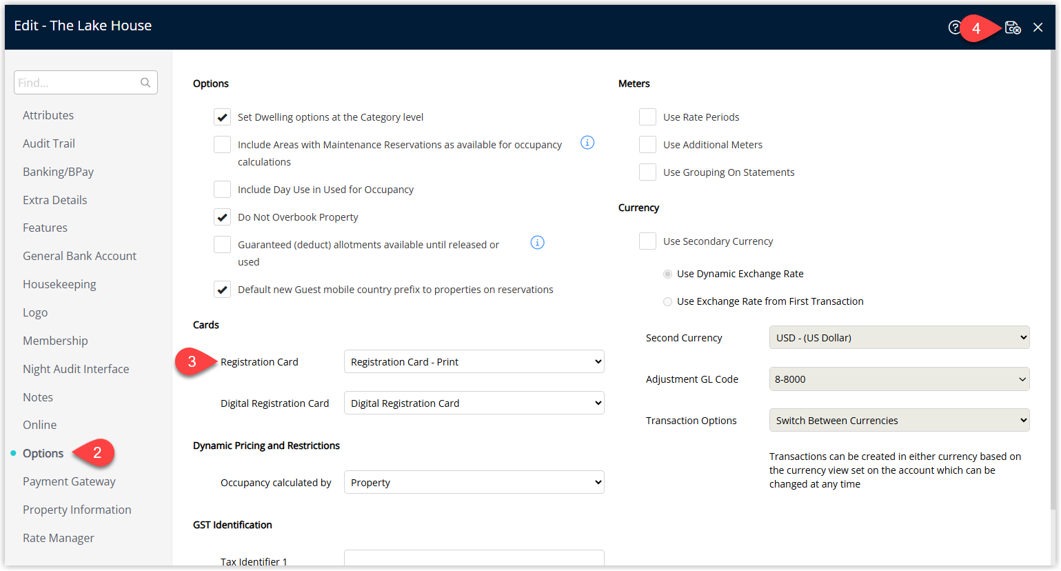Show info for Maintenance Reservations occupancy option
This screenshot has height=571, width=1061.
(587, 143)
